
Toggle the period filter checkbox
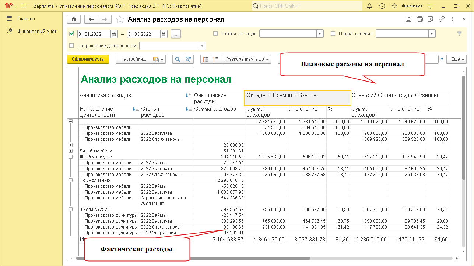pyautogui.click(x=72, y=34)
